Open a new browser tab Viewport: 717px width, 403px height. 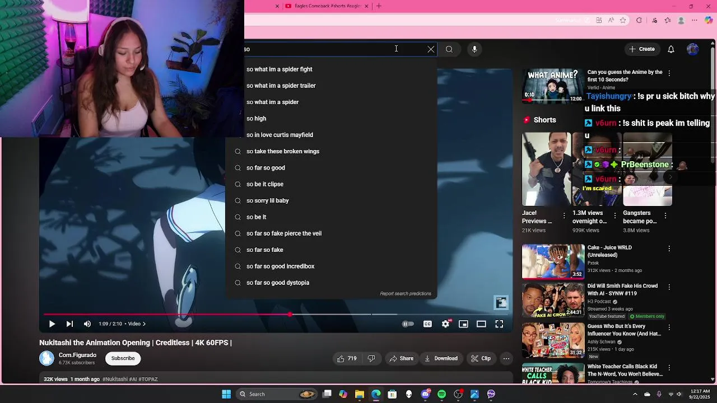[x=379, y=6]
